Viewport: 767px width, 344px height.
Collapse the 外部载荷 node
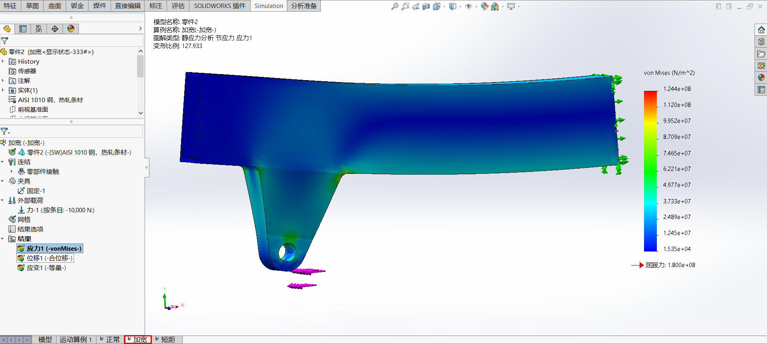coord(2,200)
